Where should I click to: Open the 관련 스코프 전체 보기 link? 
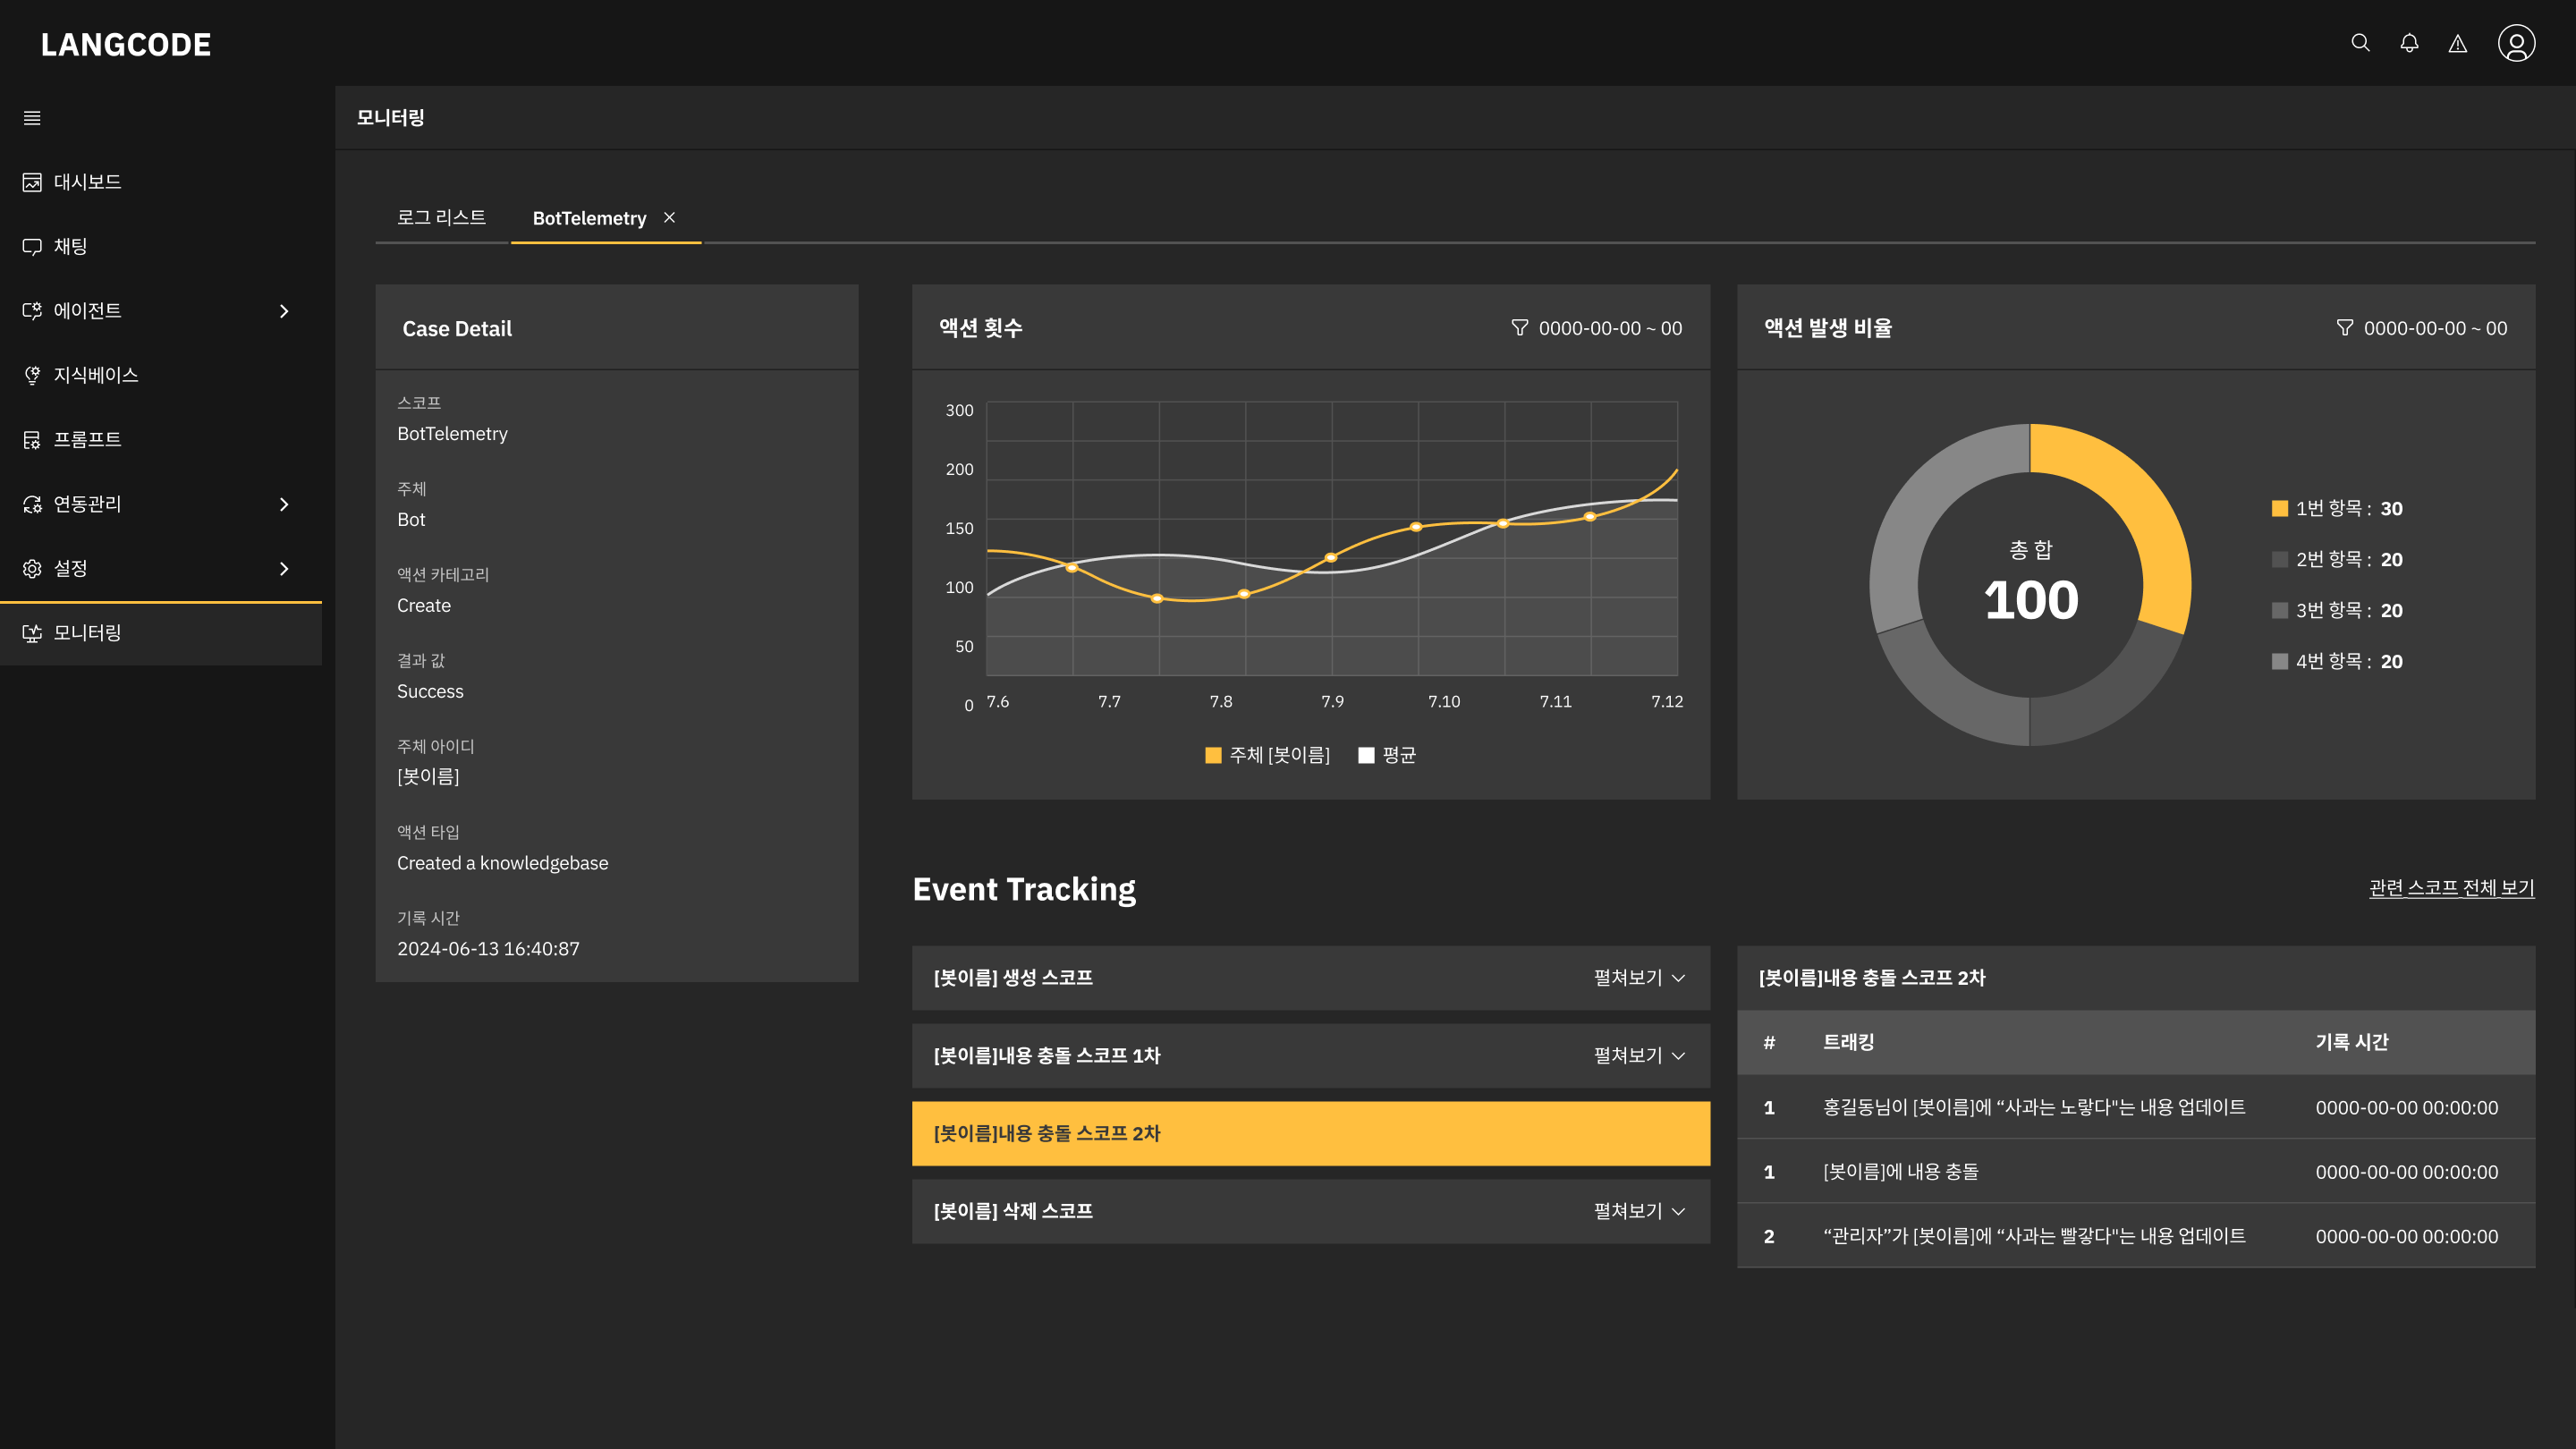click(x=2451, y=887)
